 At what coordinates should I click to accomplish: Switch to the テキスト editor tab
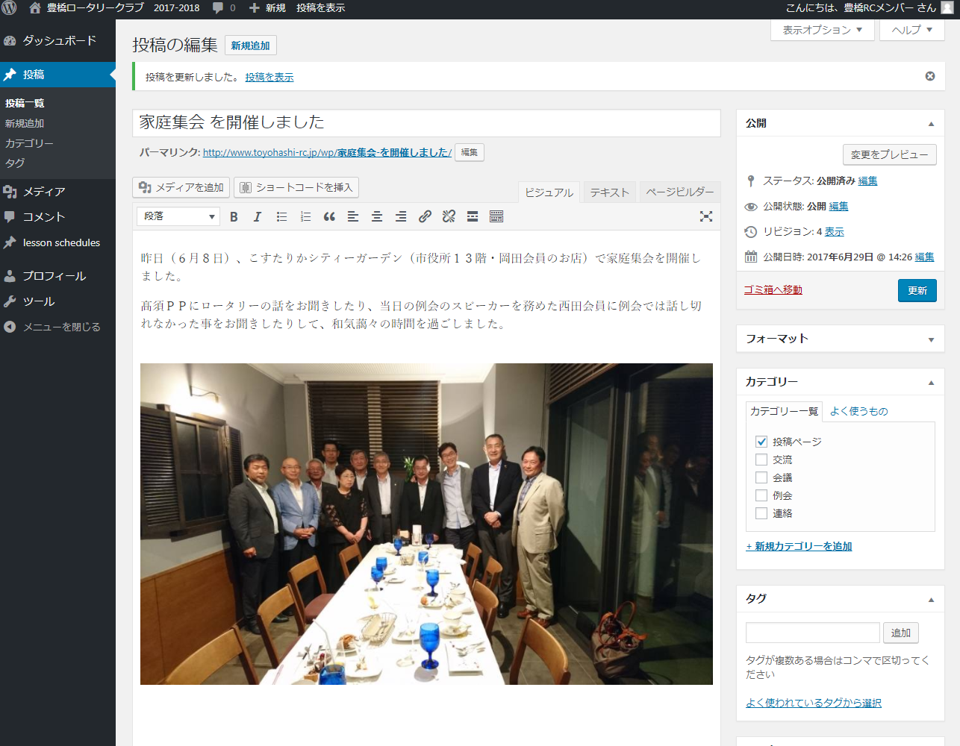click(609, 192)
